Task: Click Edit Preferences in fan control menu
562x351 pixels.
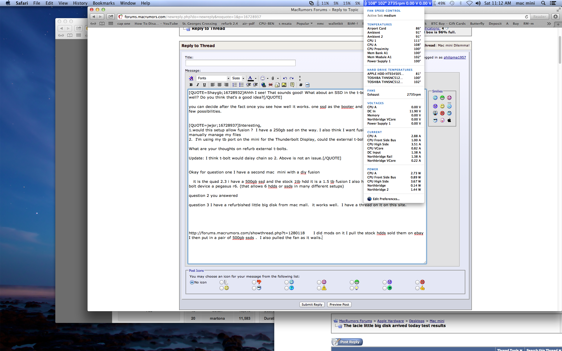Action: click(386, 199)
